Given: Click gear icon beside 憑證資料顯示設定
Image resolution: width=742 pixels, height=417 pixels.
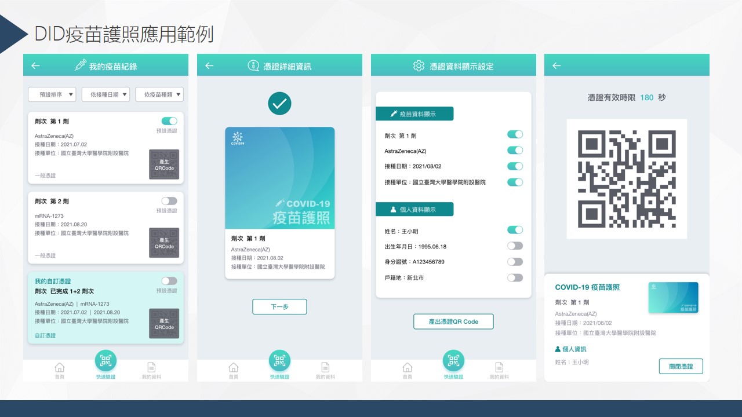Looking at the screenshot, I should click(419, 66).
